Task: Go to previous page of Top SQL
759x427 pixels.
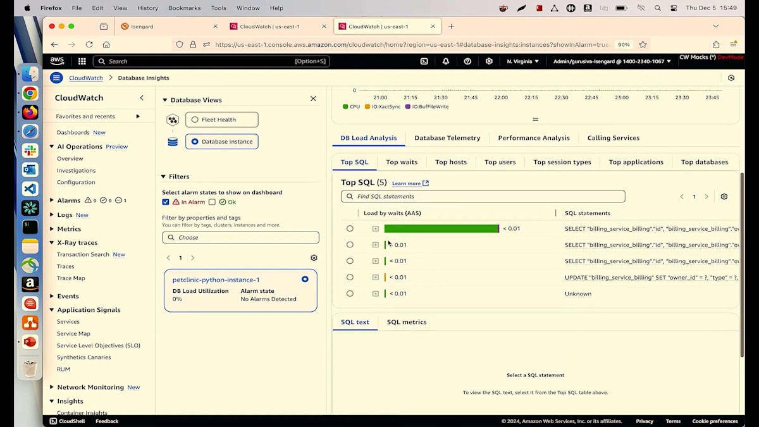Action: click(x=682, y=197)
